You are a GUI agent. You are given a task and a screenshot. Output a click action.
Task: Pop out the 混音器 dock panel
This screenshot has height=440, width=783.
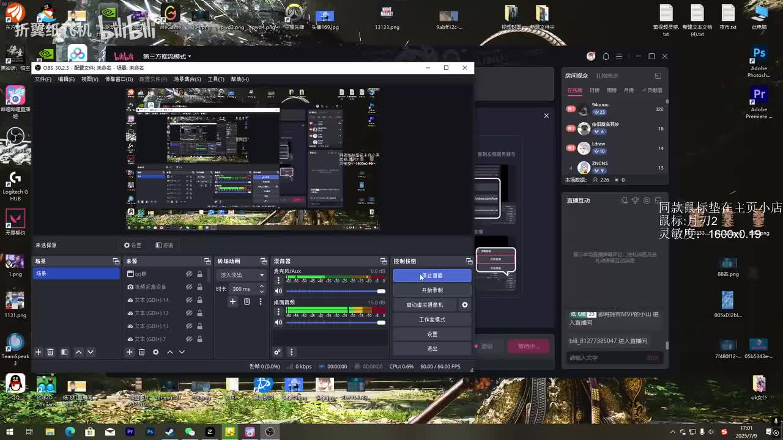tap(384, 261)
